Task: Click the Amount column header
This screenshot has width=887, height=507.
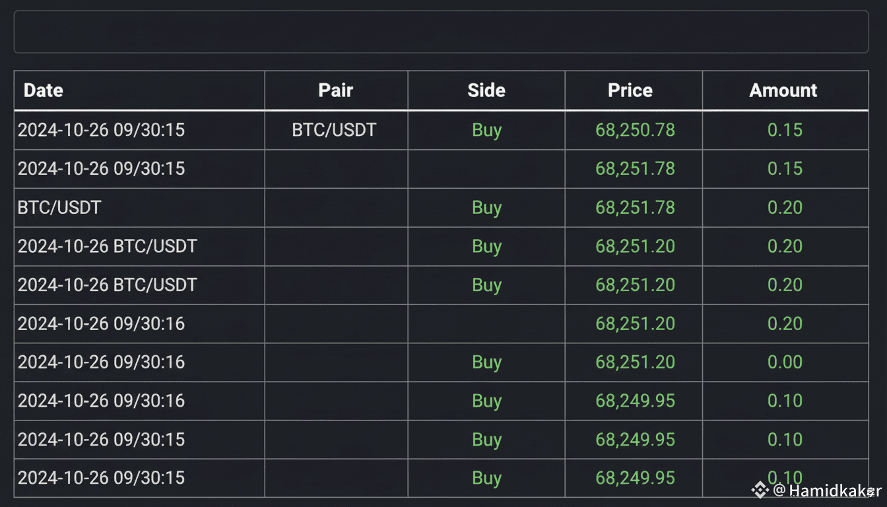Action: [x=783, y=90]
